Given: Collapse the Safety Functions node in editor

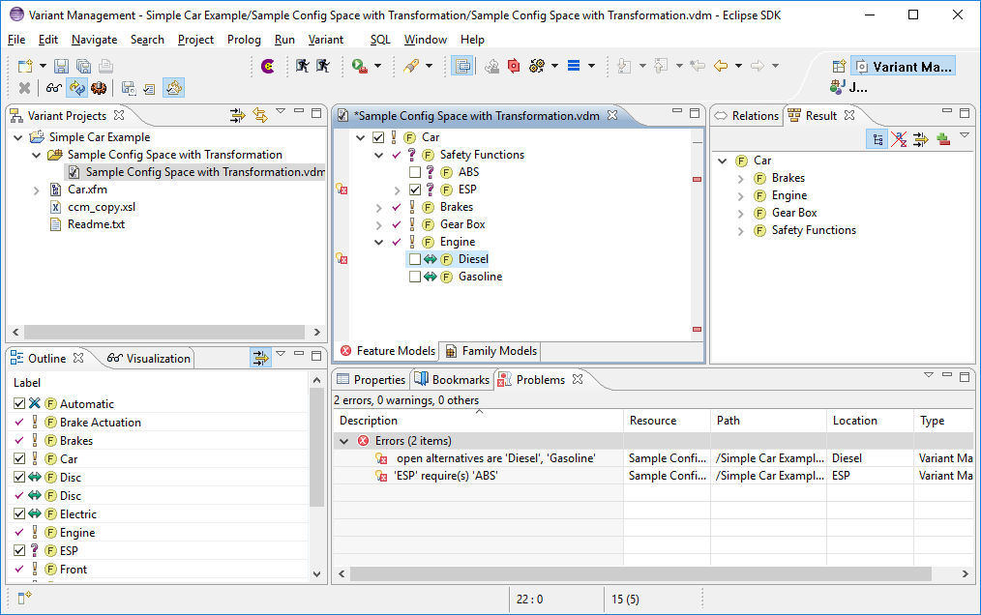Looking at the screenshot, I should tap(378, 155).
